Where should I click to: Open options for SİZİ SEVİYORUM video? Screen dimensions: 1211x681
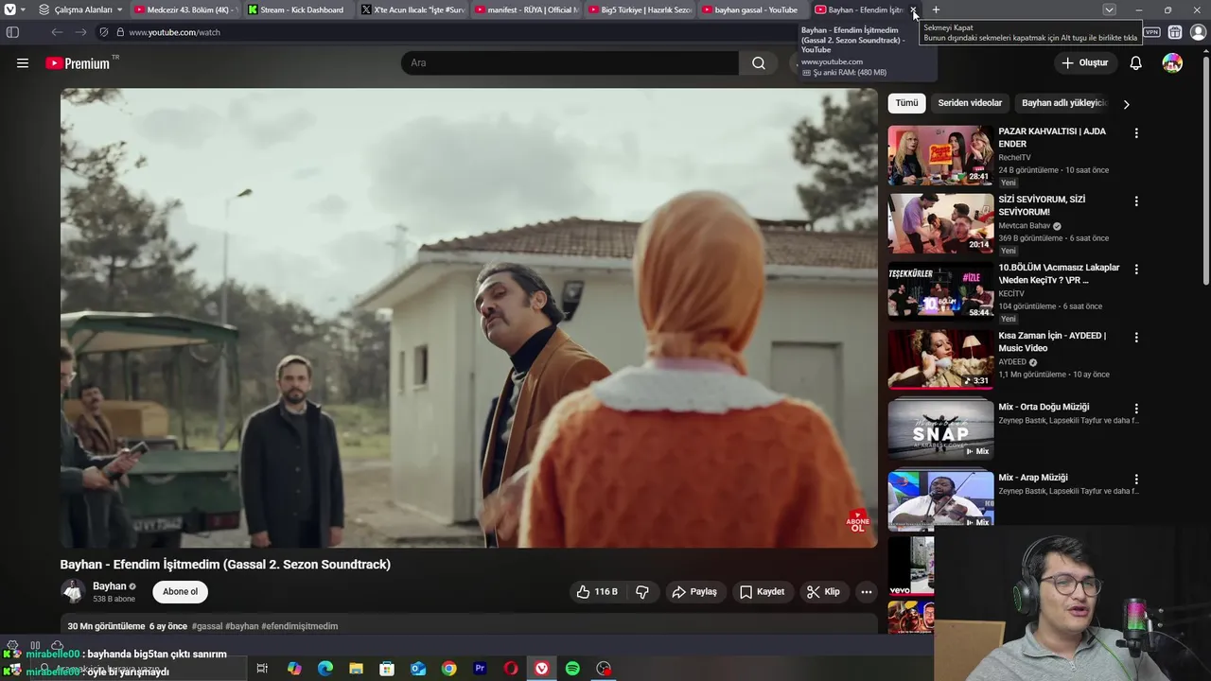(1136, 201)
